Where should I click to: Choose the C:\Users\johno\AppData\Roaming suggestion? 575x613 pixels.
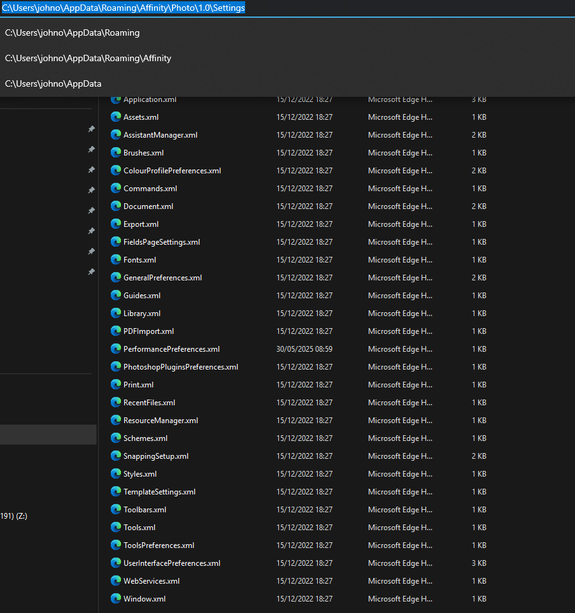(x=72, y=33)
